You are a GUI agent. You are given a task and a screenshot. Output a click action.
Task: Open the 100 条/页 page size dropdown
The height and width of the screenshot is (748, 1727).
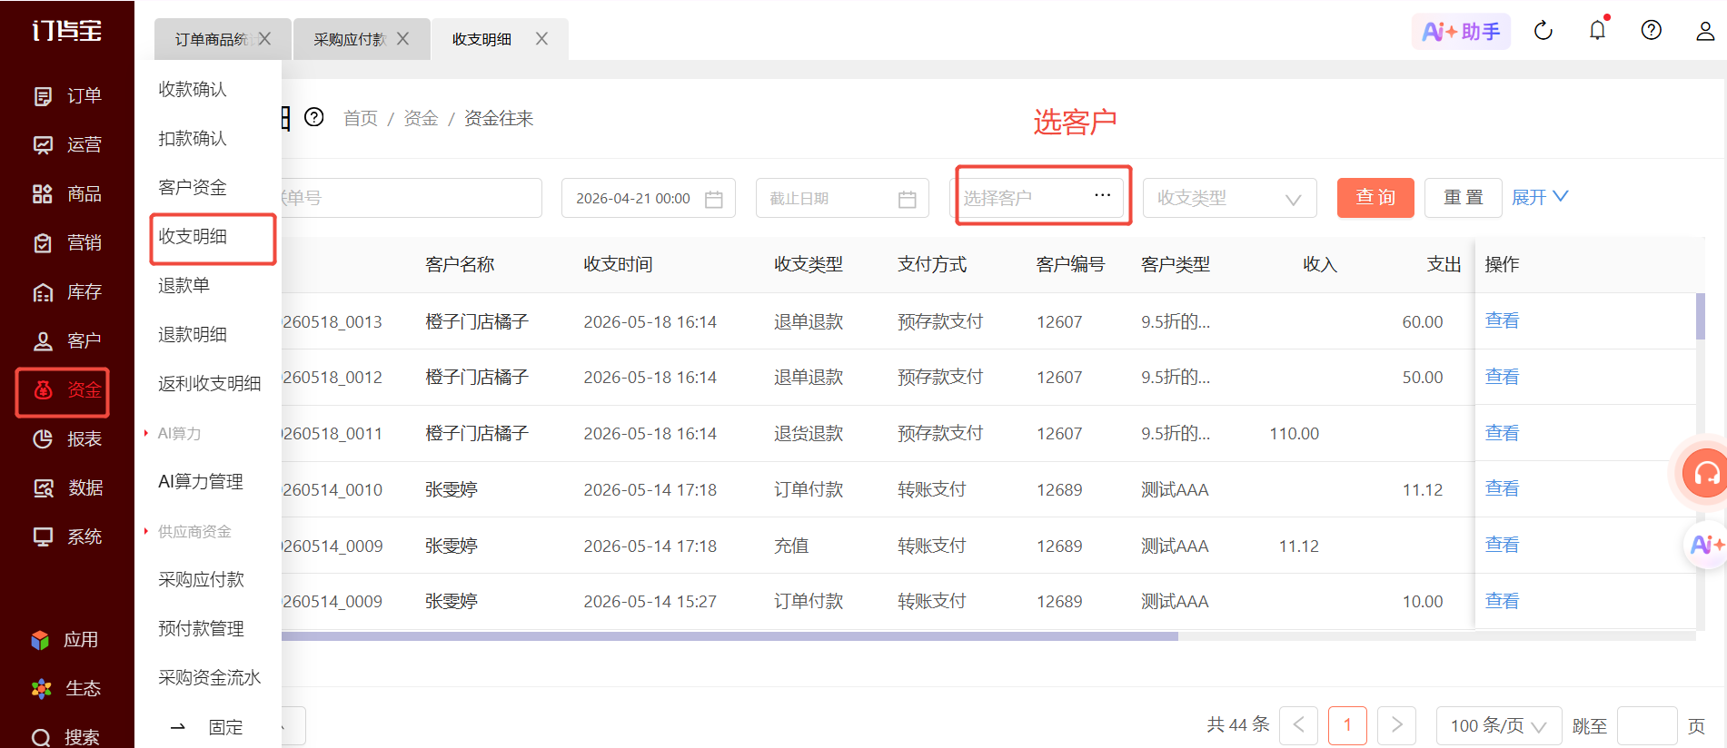pos(1499,726)
